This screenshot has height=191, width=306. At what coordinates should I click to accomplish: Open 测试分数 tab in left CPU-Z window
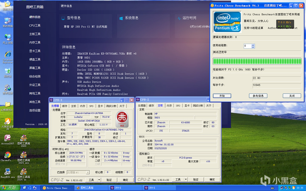(x=111, y=106)
